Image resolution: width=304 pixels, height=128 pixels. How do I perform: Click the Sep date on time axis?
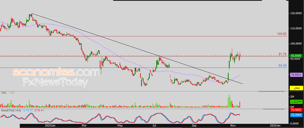(194, 125)
